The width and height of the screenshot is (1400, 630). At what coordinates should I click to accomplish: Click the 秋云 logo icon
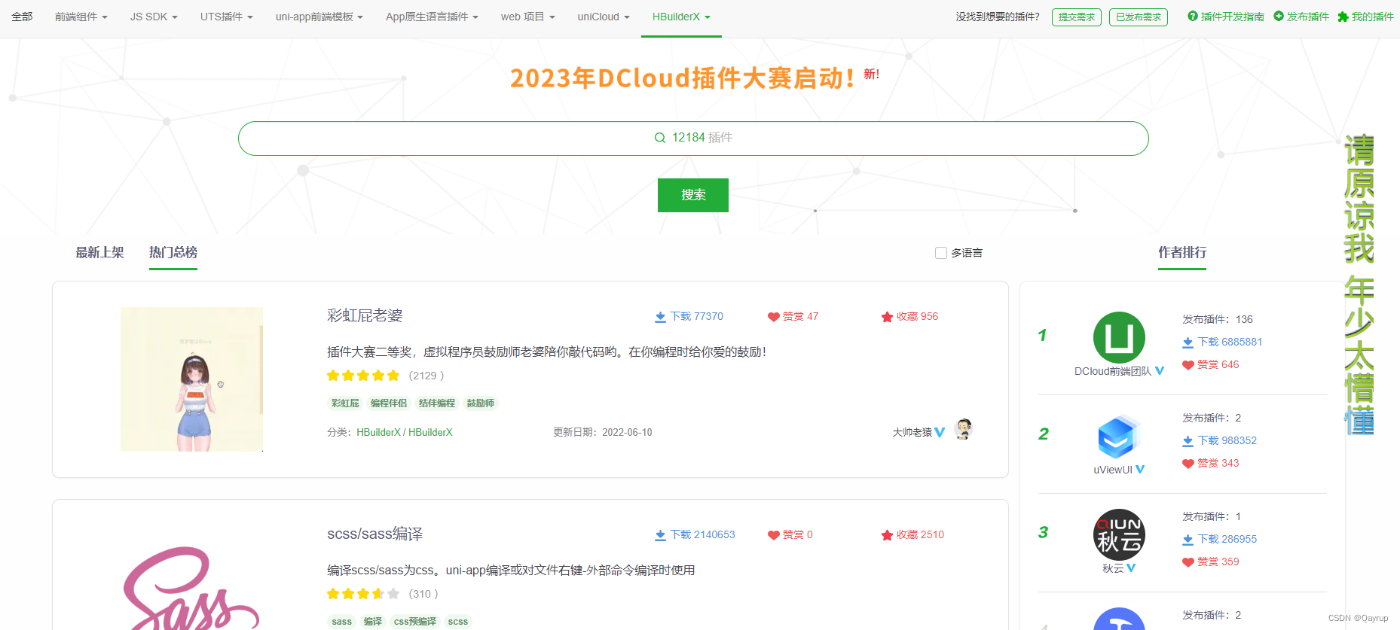coord(1119,534)
